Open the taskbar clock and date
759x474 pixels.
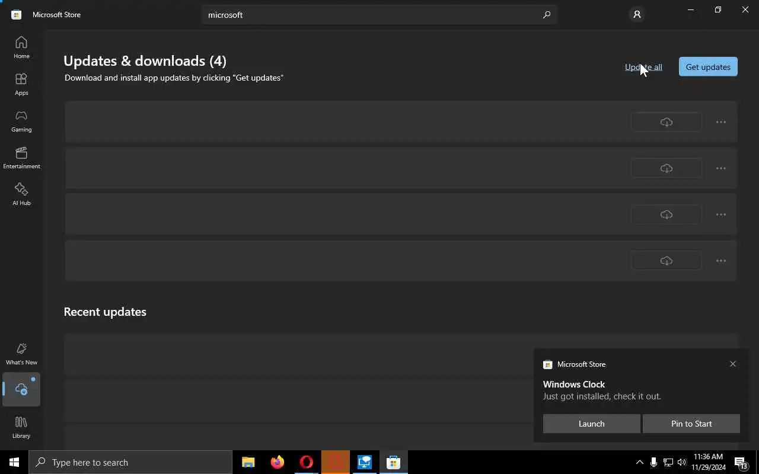click(x=709, y=462)
